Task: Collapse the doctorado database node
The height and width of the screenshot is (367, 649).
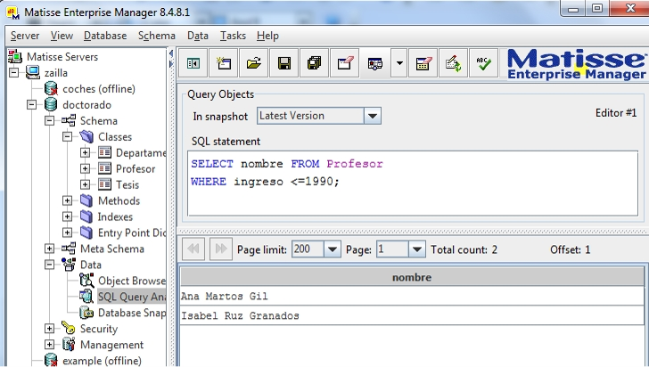Action: (31, 105)
